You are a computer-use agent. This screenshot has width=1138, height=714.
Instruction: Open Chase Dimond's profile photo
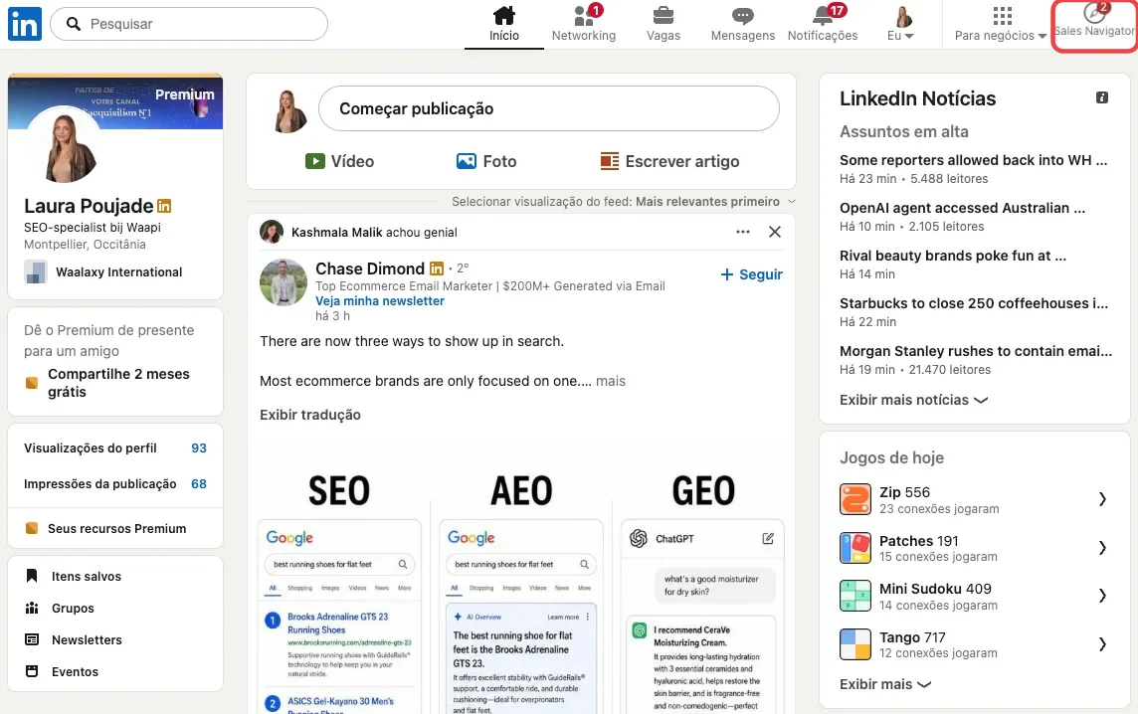coord(284,282)
